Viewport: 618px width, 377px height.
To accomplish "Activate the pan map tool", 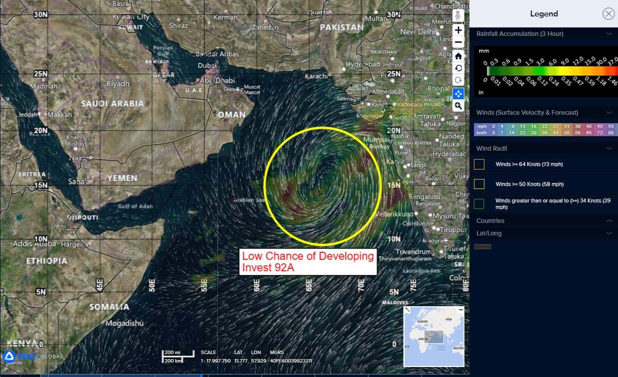I will [x=459, y=93].
